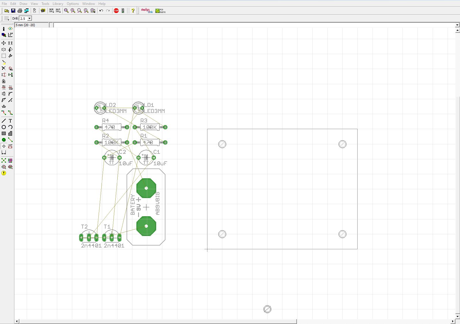Open the layer Display settings
This screenshot has height=324, width=460.
(x=4, y=35)
